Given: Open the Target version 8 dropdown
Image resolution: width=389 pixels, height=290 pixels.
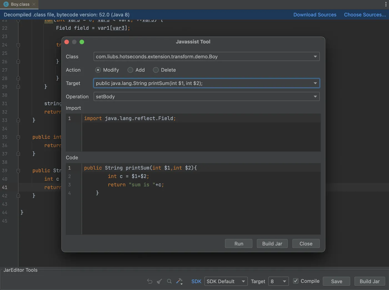Looking at the screenshot, I should pyautogui.click(x=278, y=281).
